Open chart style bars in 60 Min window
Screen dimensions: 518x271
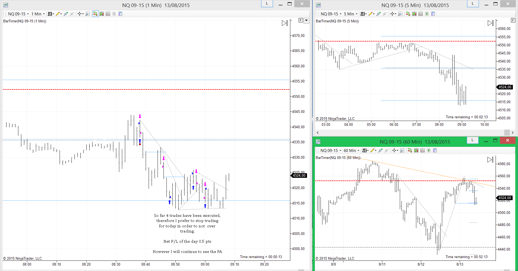pos(365,150)
